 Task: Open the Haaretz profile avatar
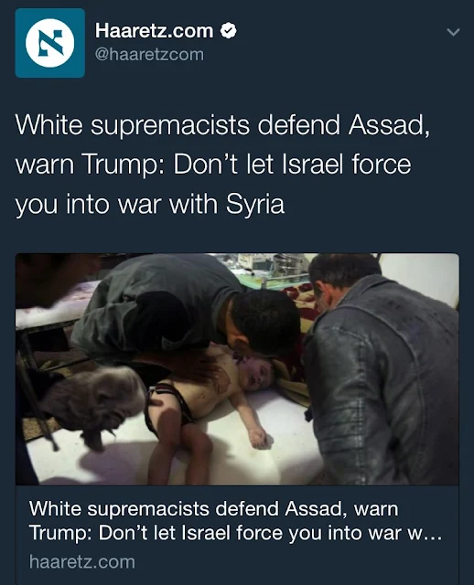point(50,43)
